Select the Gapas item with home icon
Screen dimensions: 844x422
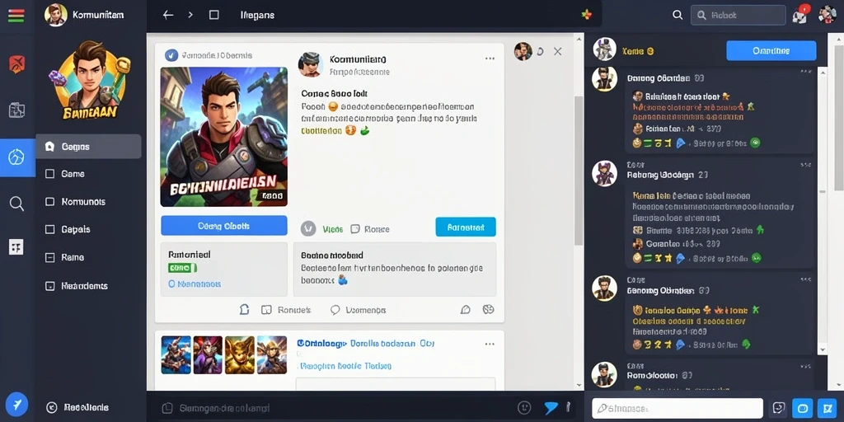point(88,147)
